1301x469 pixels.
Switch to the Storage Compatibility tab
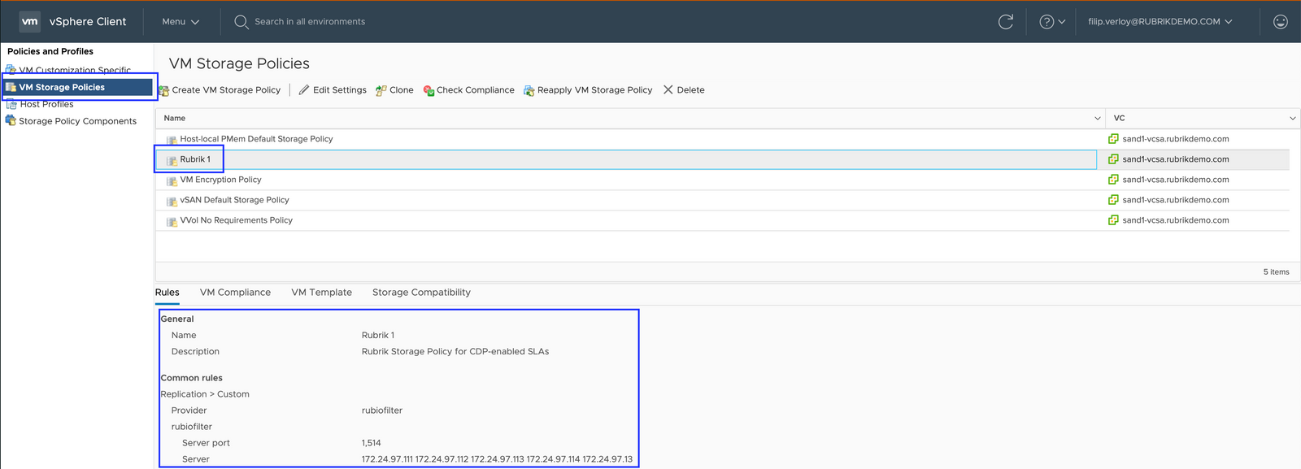point(421,293)
